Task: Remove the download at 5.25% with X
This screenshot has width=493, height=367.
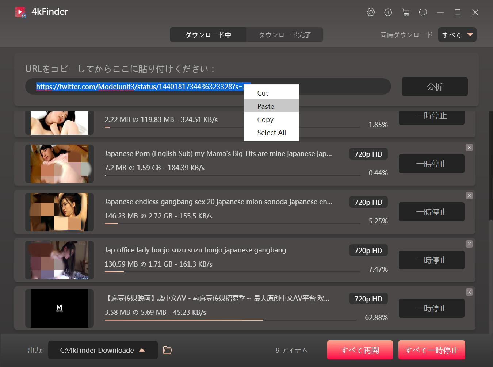Action: pyautogui.click(x=469, y=196)
